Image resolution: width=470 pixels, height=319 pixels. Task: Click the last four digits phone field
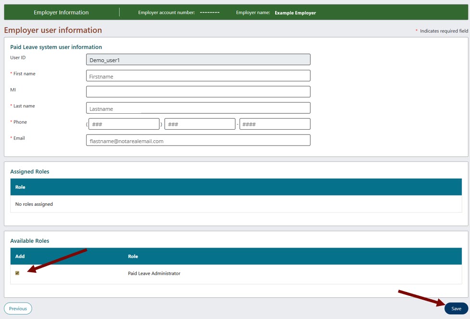click(274, 123)
